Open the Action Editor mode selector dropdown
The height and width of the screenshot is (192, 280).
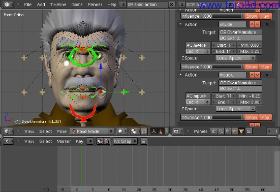coord(90,141)
